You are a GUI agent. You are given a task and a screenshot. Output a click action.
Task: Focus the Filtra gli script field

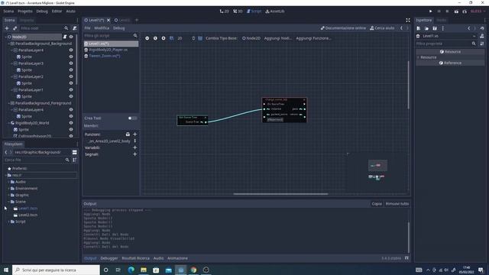coord(110,36)
